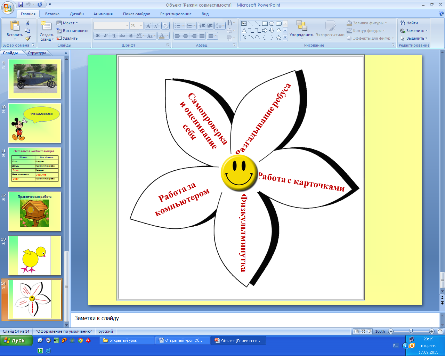Switch to slide sorter view icon
445x356 pixels.
click(363, 331)
